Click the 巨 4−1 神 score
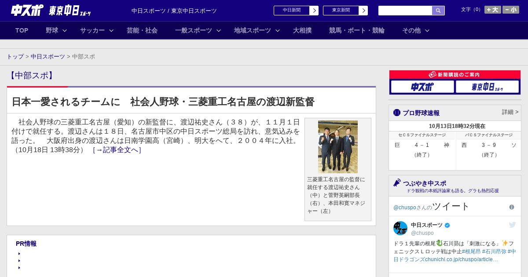This screenshot has height=277, width=528. coord(422,145)
